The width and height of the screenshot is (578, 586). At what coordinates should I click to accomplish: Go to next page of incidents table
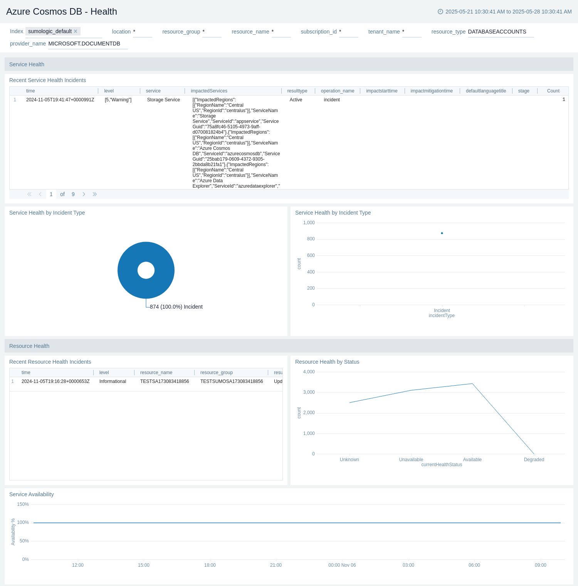point(84,194)
